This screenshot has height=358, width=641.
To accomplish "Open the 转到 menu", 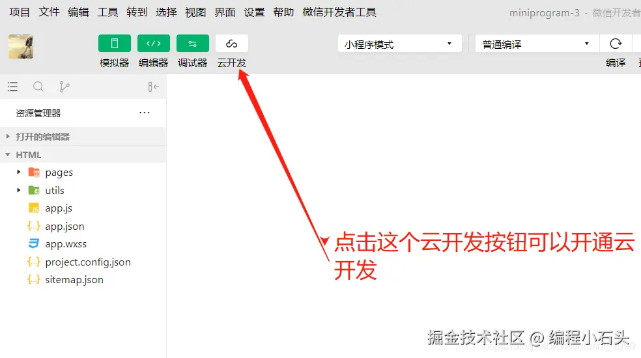I will pos(137,12).
